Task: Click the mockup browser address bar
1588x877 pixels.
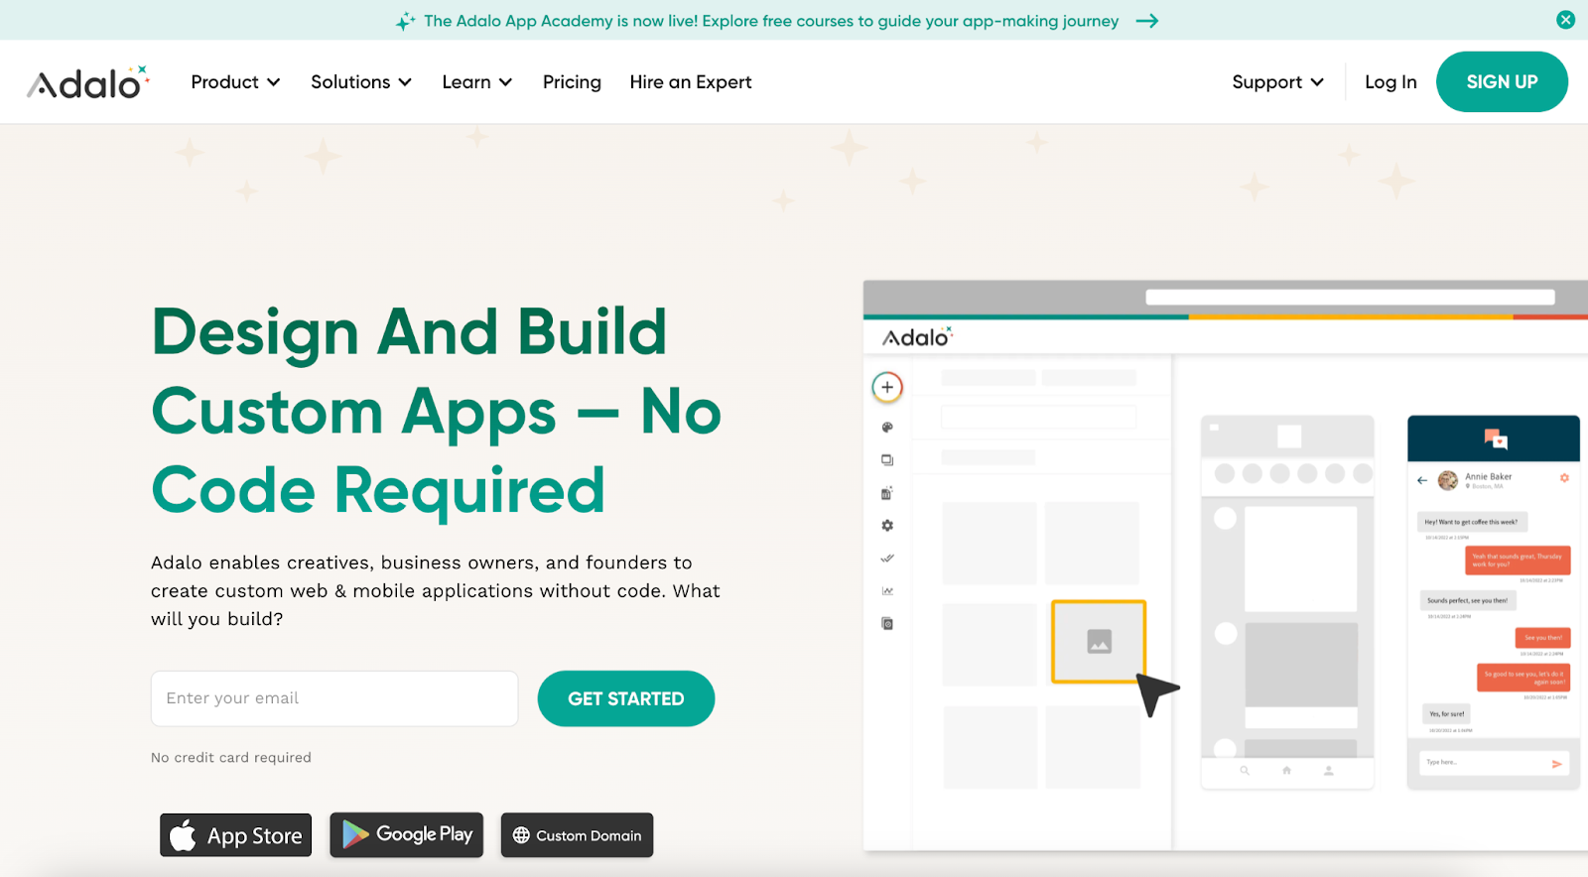Action: coord(1350,297)
